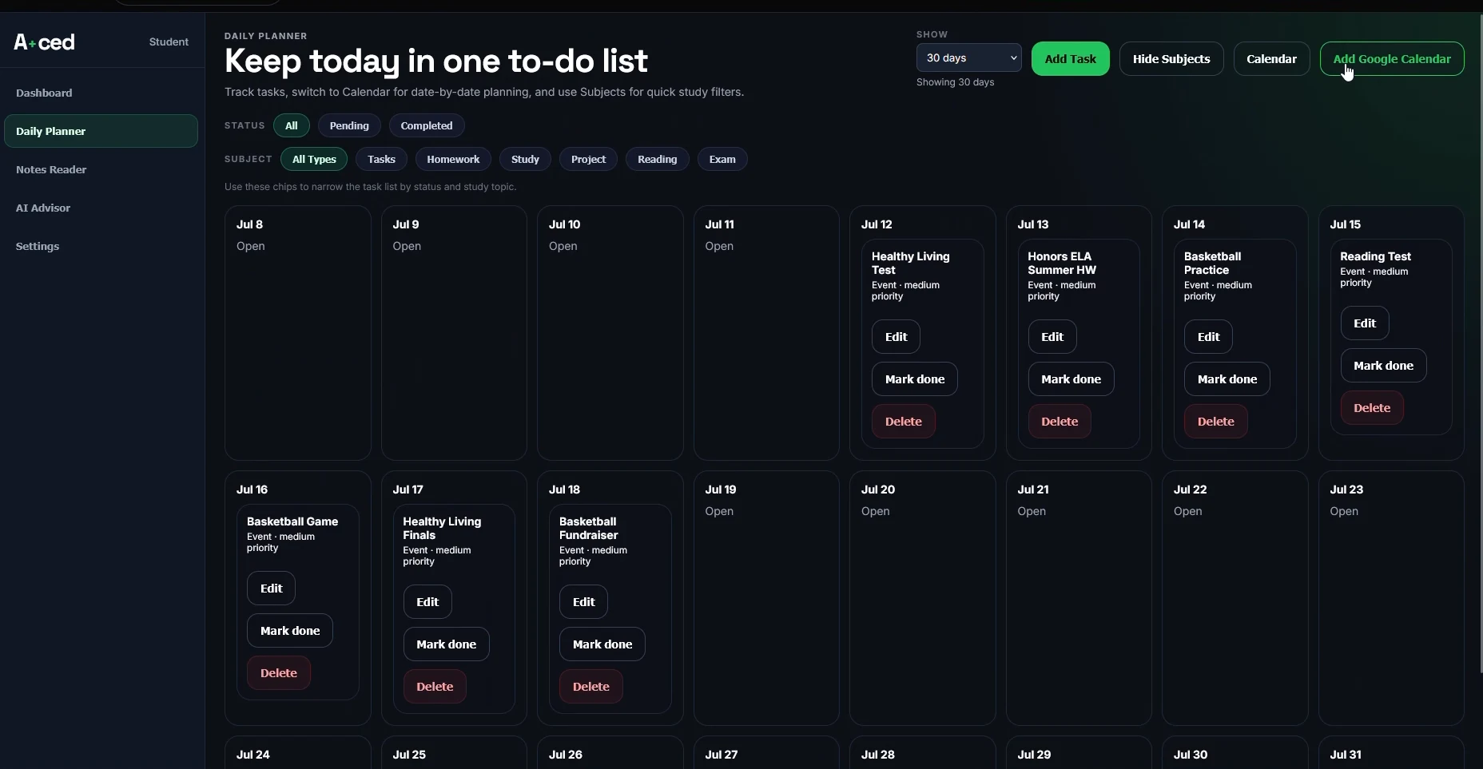1483x769 pixels.
Task: Mark Reading Test as done
Action: click(x=1383, y=366)
